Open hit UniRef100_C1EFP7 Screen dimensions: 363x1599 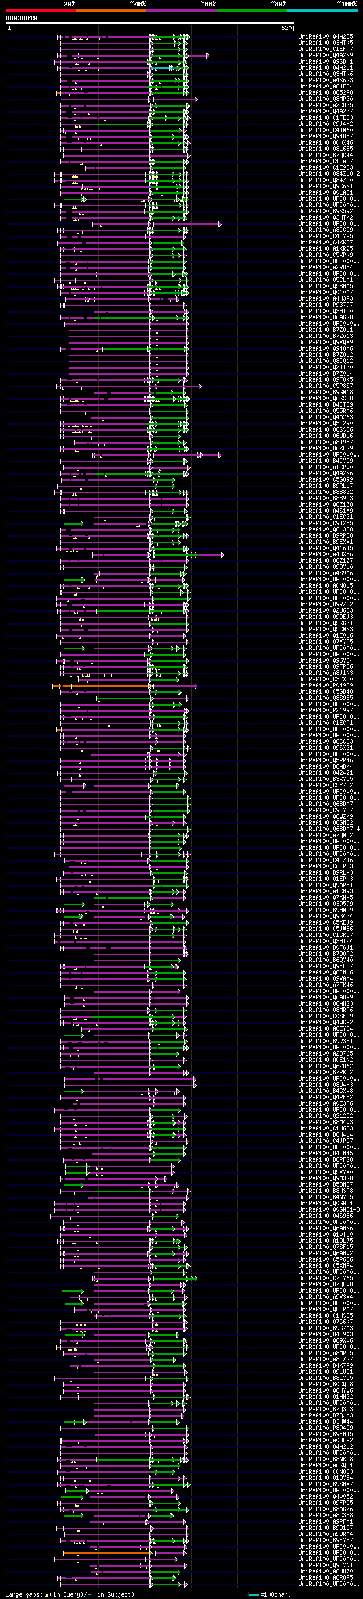326,49
